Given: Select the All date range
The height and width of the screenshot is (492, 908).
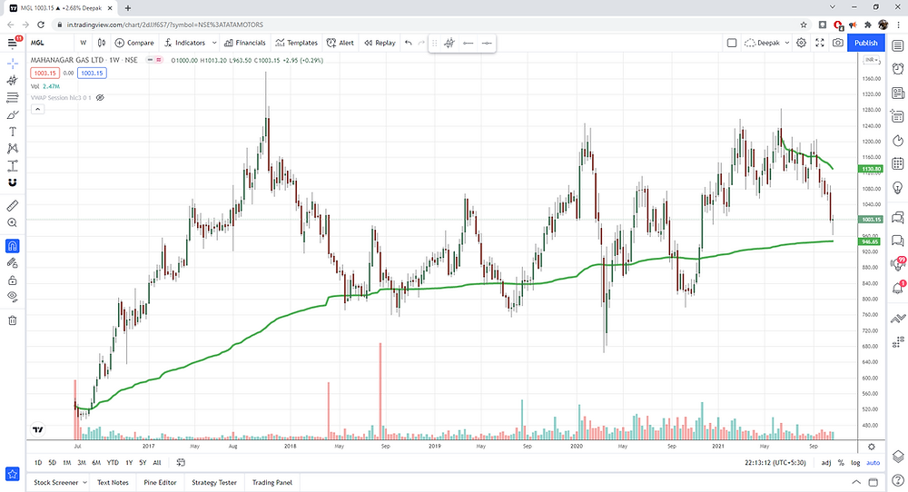Looking at the screenshot, I should point(157,462).
